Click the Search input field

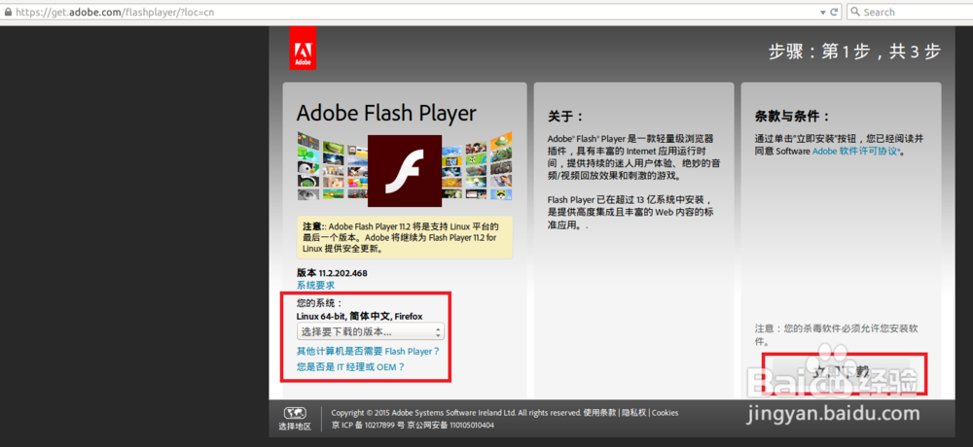pyautogui.click(x=909, y=12)
